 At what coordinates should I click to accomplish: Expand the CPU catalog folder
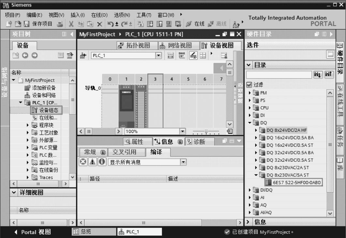(250, 108)
